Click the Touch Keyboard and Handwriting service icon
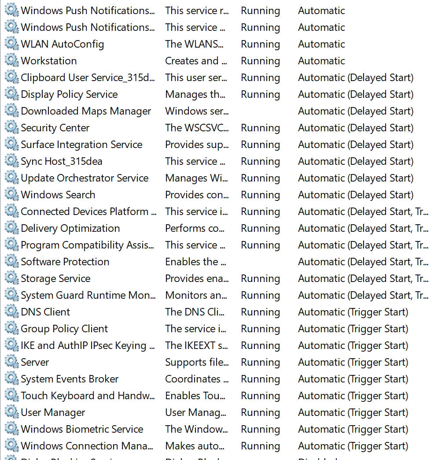The height and width of the screenshot is (460, 441). click(x=12, y=395)
